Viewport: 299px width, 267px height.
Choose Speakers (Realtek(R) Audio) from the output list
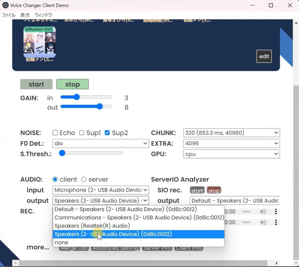(92, 226)
